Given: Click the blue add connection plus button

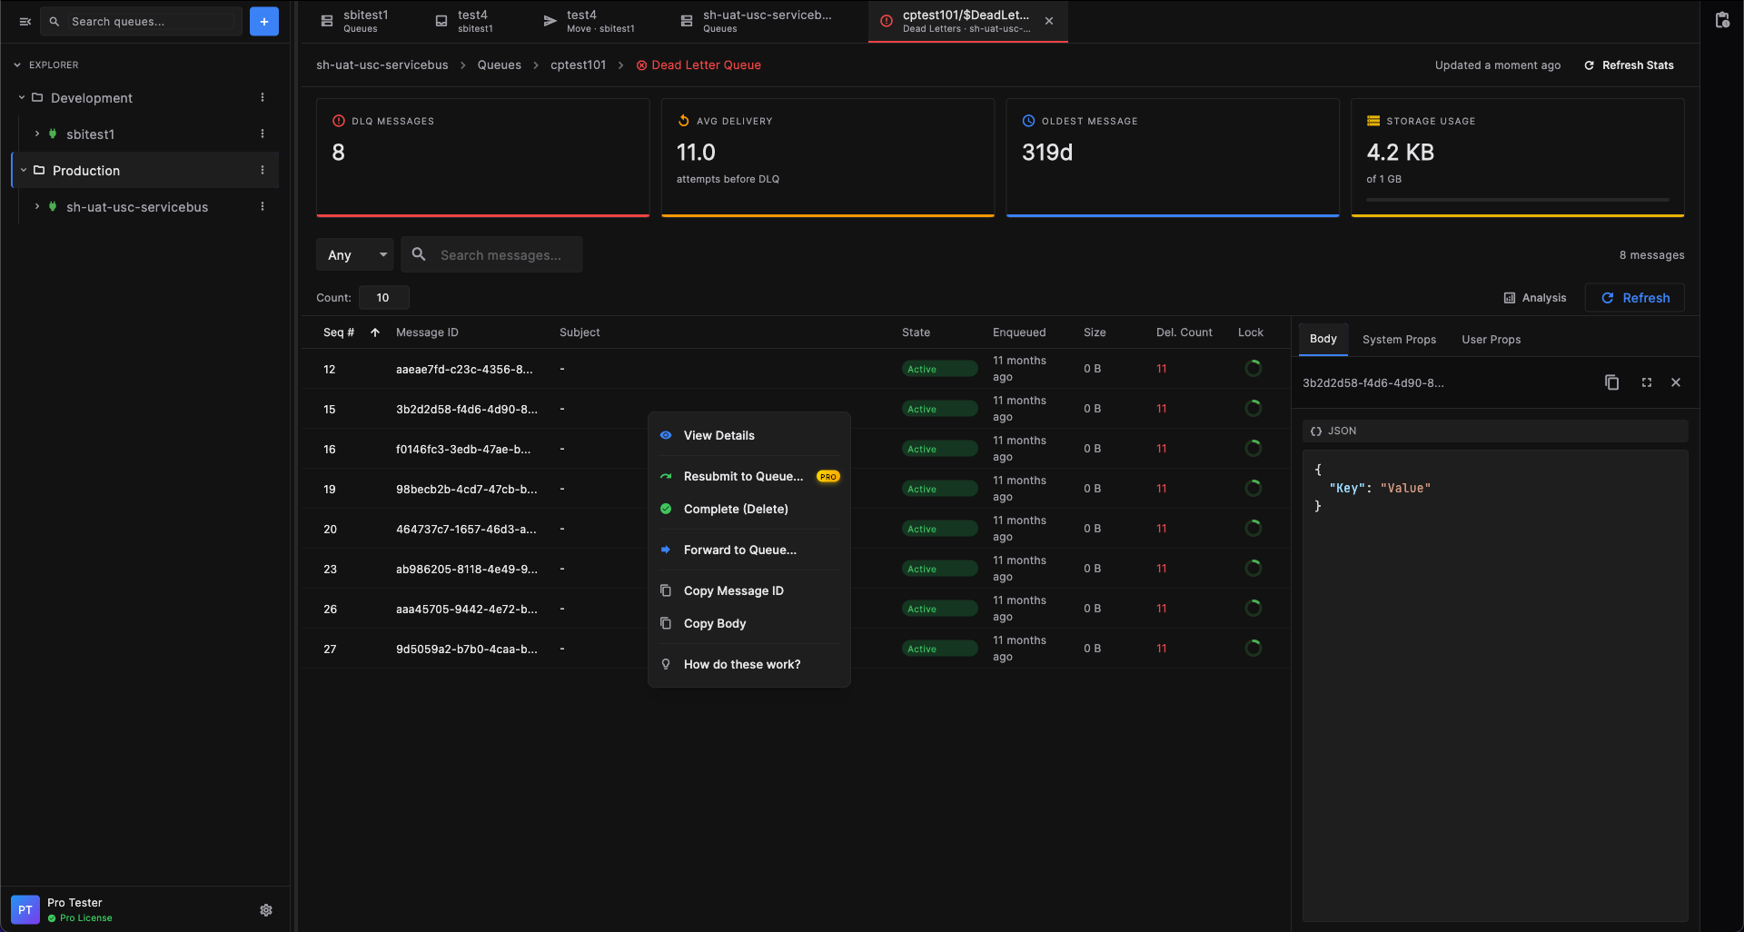Looking at the screenshot, I should tap(263, 21).
